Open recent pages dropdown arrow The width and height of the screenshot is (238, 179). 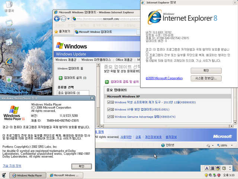pyautogui.click(x=68, y=19)
